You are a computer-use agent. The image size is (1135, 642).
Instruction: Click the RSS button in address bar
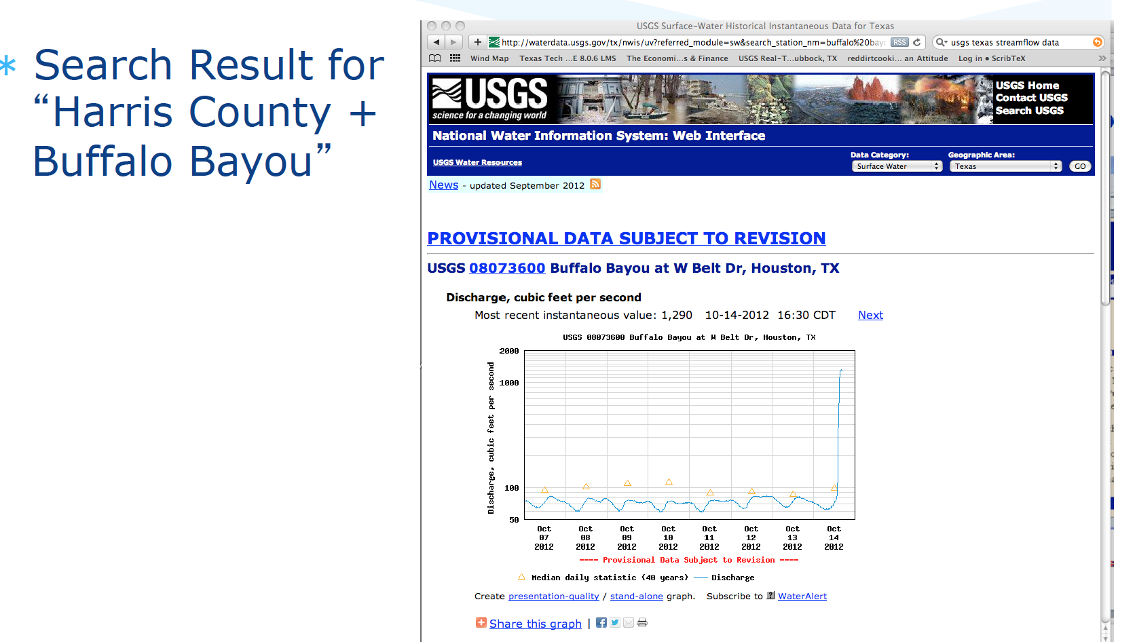tap(899, 42)
